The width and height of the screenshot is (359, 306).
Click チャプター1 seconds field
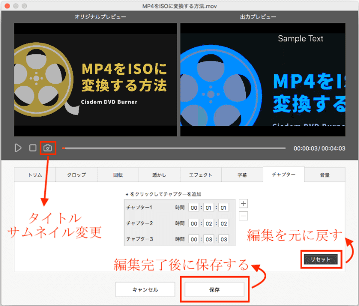pos(224,208)
